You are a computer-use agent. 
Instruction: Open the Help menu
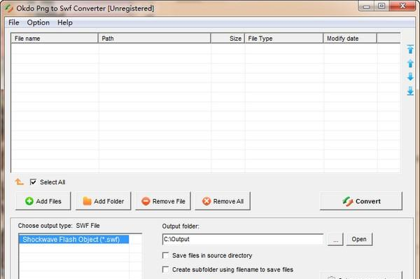point(65,22)
